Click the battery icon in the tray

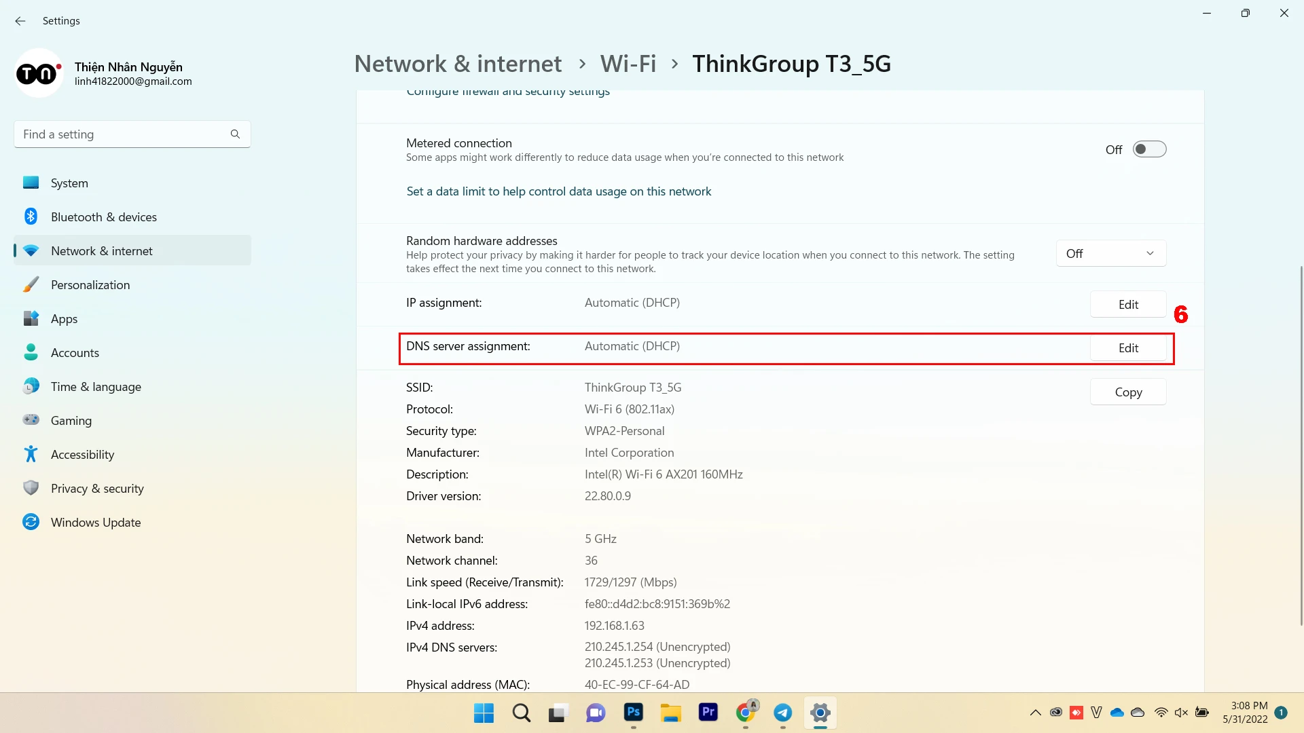1202,713
